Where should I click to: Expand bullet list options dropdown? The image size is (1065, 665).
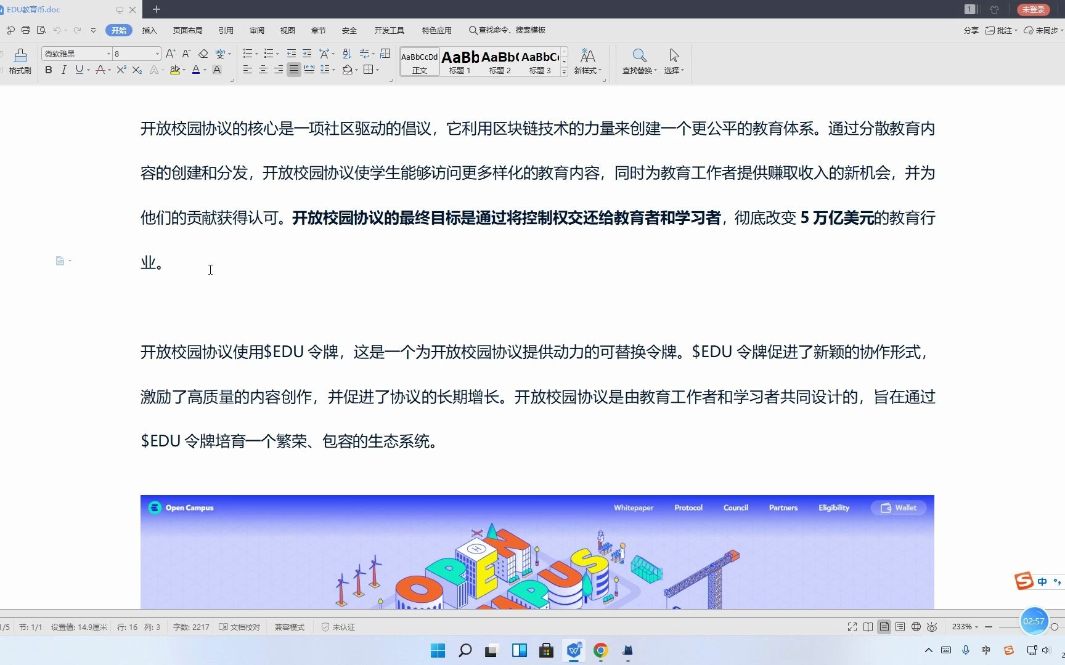tap(256, 54)
